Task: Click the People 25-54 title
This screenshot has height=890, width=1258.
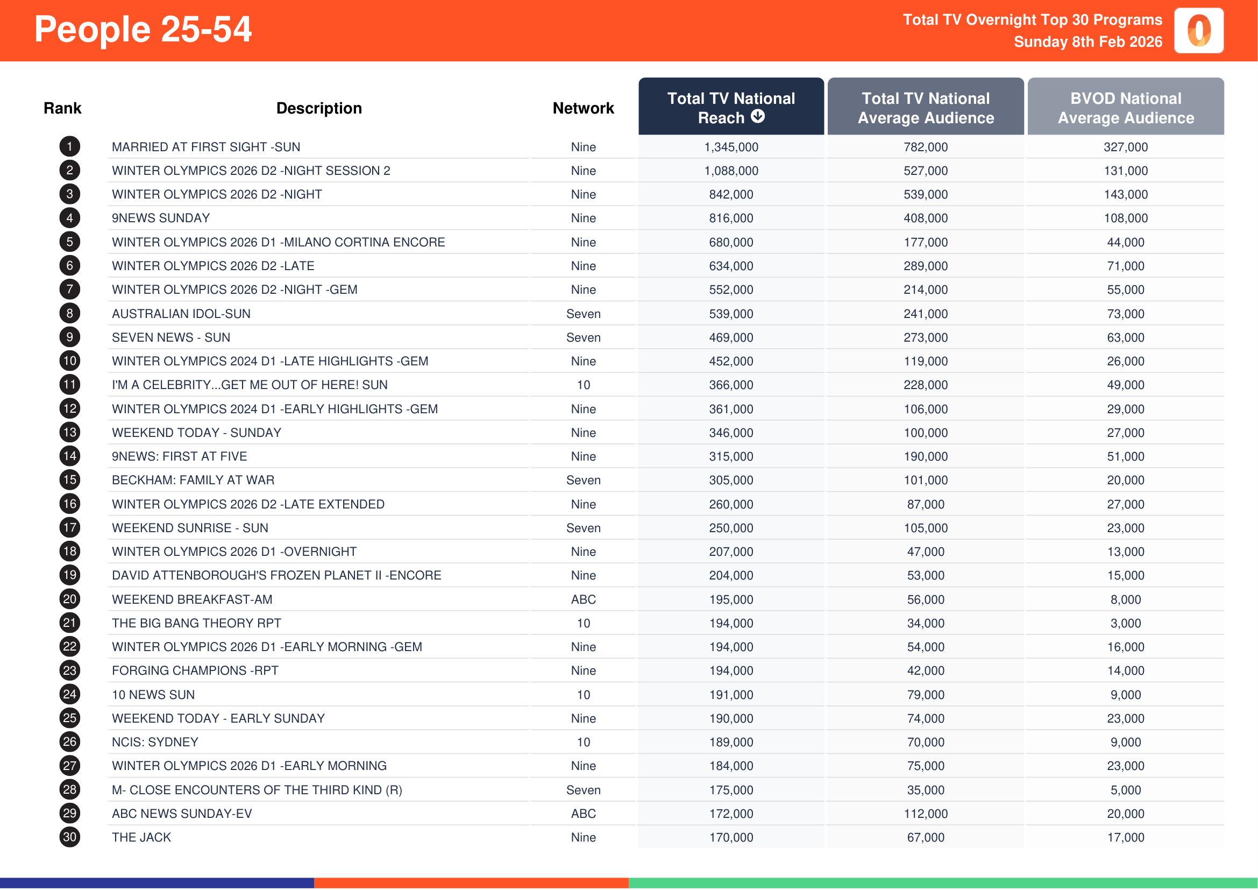Action: [143, 29]
